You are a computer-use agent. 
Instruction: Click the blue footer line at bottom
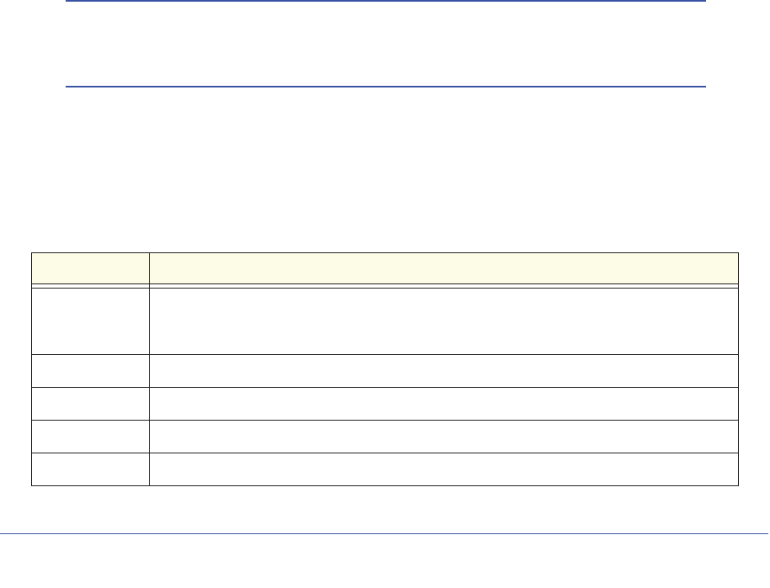tap(385, 533)
